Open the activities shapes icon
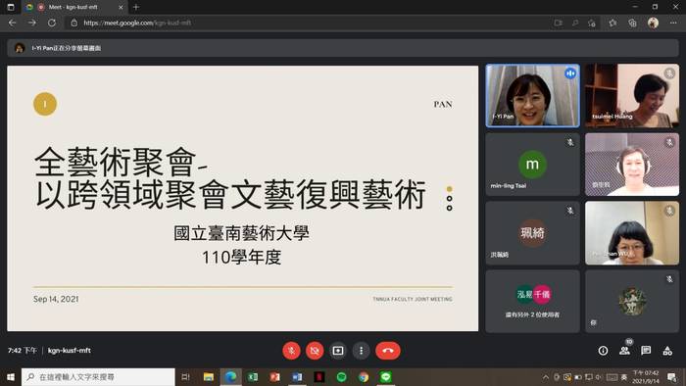Viewport: 686px width, 386px height. [x=667, y=351]
